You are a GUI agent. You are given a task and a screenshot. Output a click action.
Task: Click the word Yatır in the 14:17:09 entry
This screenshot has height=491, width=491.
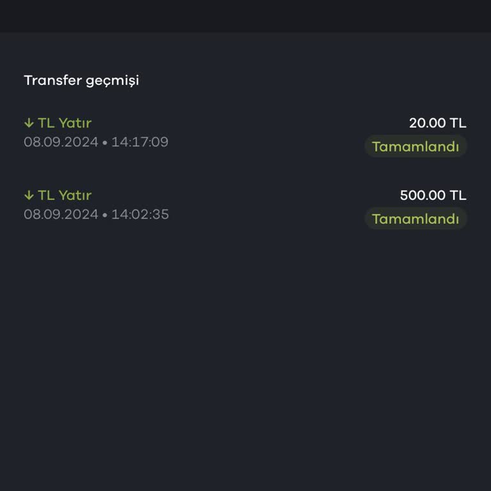[x=75, y=123]
